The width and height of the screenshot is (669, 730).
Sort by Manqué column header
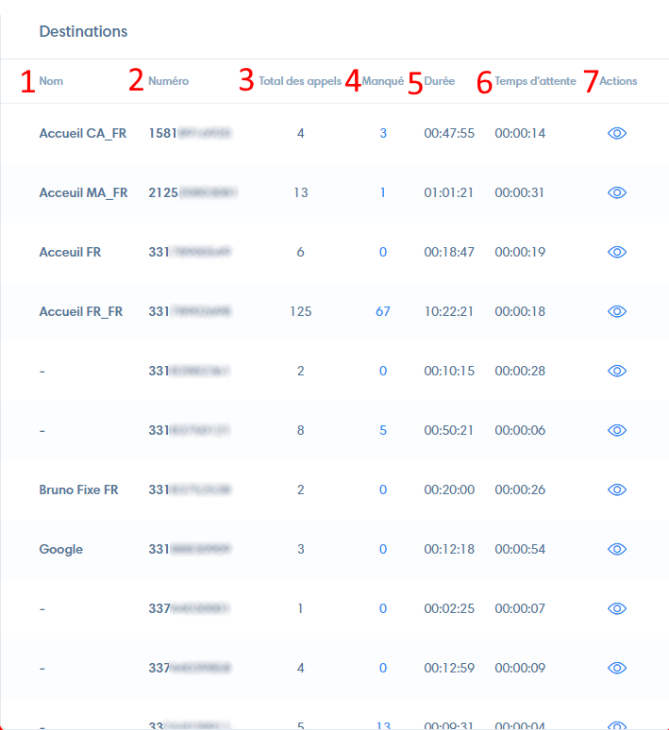pyautogui.click(x=383, y=81)
